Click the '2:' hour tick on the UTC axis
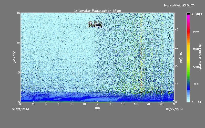This screenshot has width=205, height=128. 34,104
